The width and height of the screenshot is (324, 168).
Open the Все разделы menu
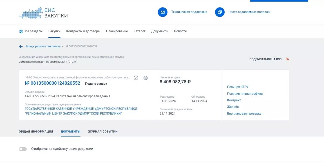[x=33, y=31]
